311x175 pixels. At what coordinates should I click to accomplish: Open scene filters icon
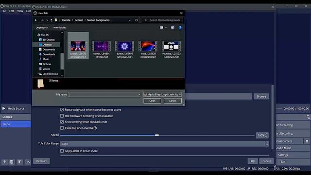point(20,162)
